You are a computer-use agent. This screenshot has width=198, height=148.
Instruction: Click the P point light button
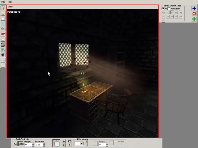point(64,145)
